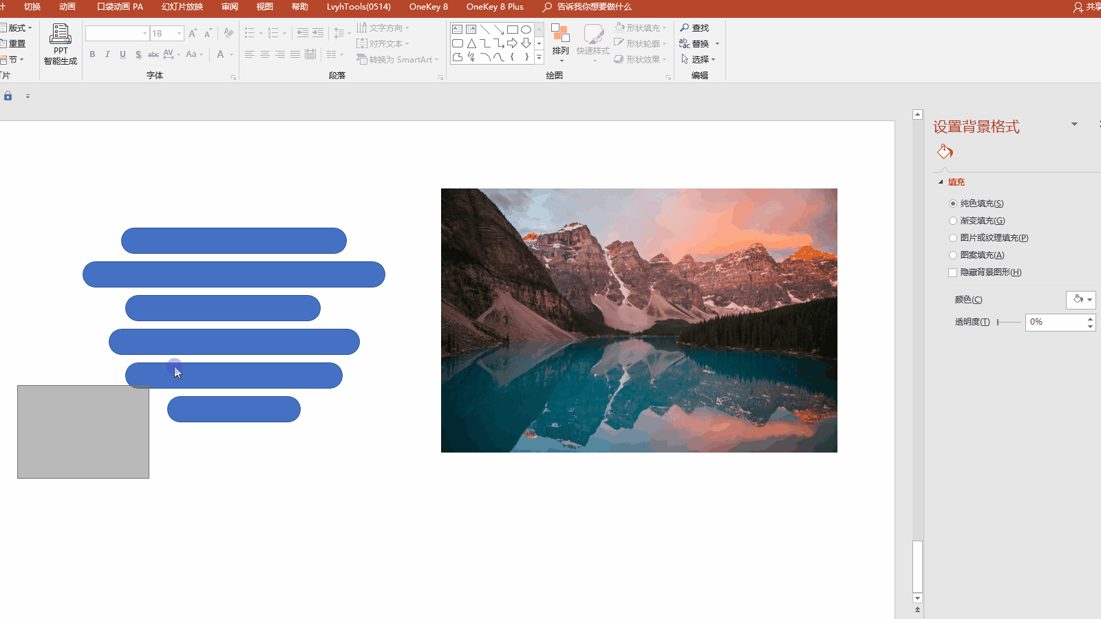Screen dimensions: 1101x619
Task: Select the right arrow shape
Action: 513,43
